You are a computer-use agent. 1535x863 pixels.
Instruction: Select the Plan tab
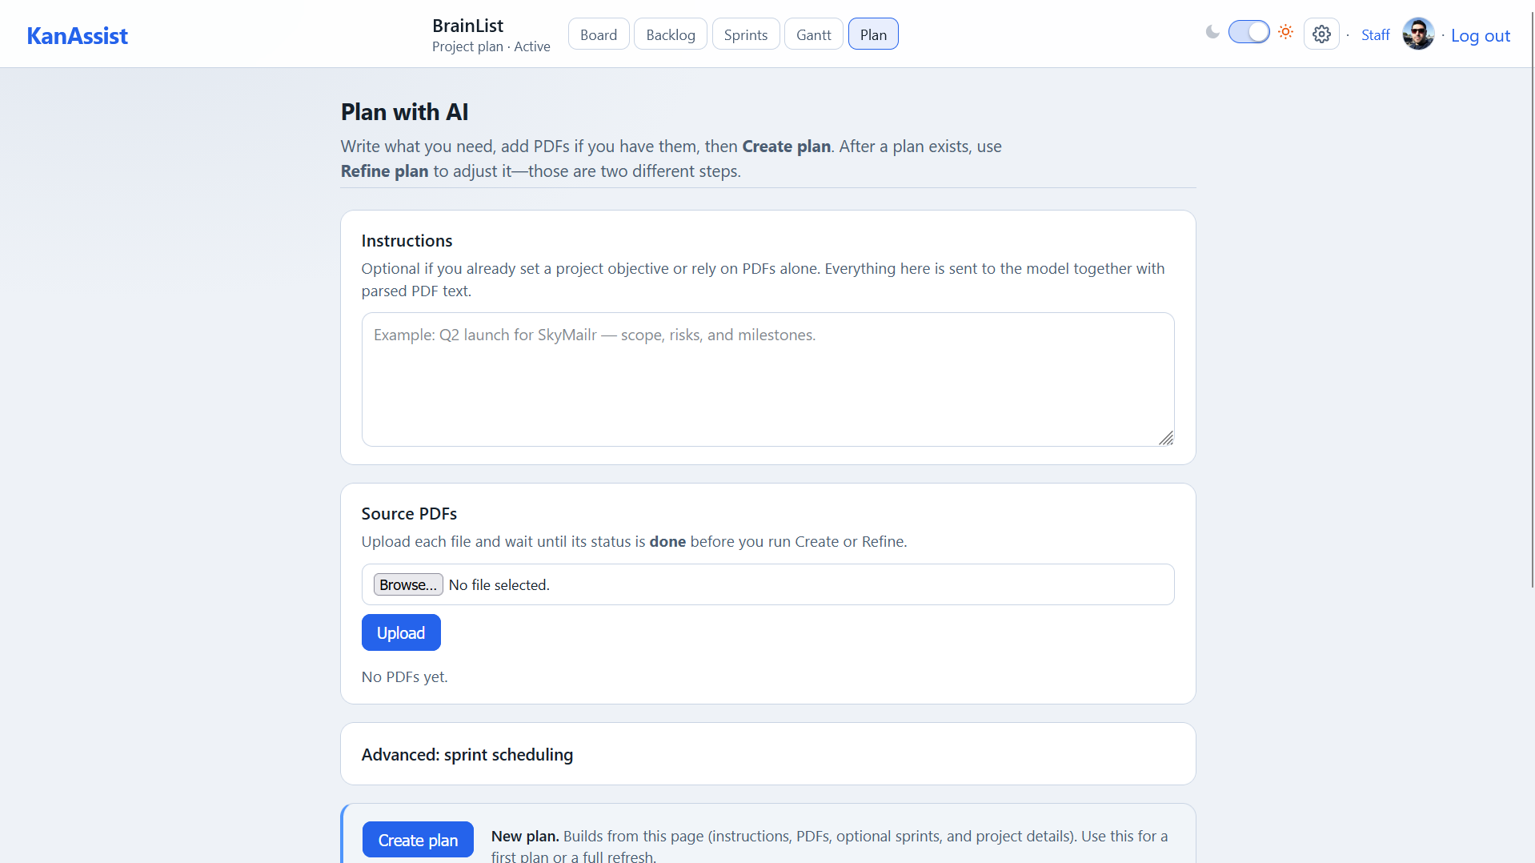pyautogui.click(x=873, y=34)
